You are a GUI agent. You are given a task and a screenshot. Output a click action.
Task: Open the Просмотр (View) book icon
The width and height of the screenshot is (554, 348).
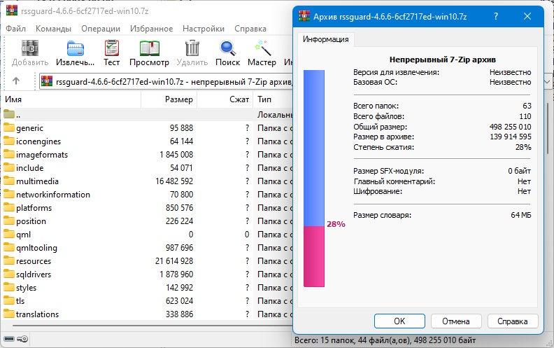tap(149, 48)
